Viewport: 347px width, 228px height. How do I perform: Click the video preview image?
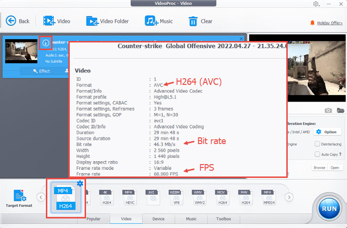click(316, 68)
